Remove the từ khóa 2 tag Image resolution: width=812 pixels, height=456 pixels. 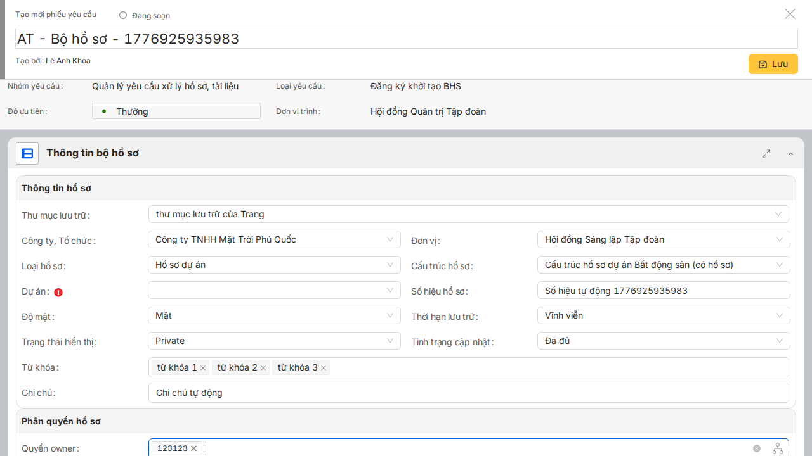pos(263,368)
